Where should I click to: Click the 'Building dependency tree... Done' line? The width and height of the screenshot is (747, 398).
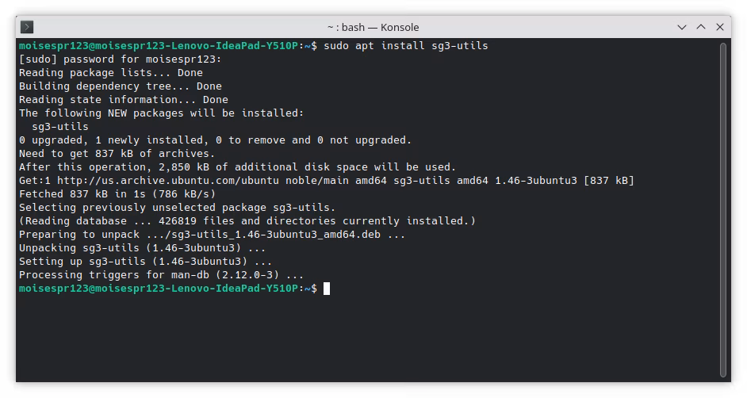(x=121, y=86)
